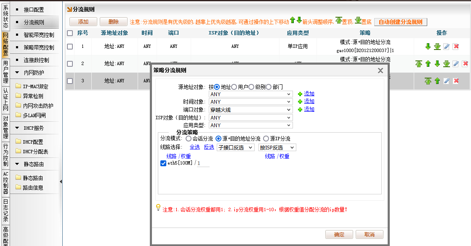The image size is (471, 246).
Task: Delete rule 1 with the red X
Action: coord(456,47)
